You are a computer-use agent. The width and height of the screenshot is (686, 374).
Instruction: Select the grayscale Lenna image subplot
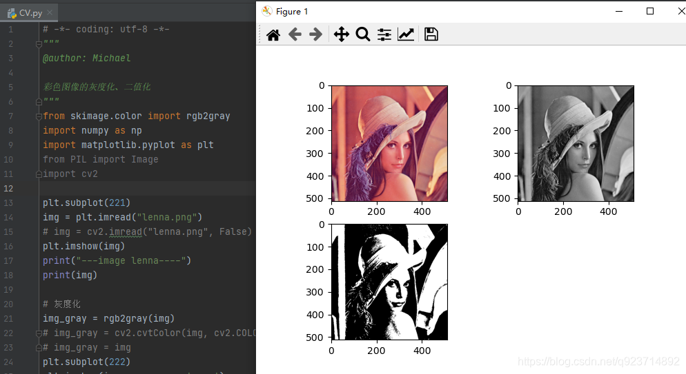(x=576, y=143)
